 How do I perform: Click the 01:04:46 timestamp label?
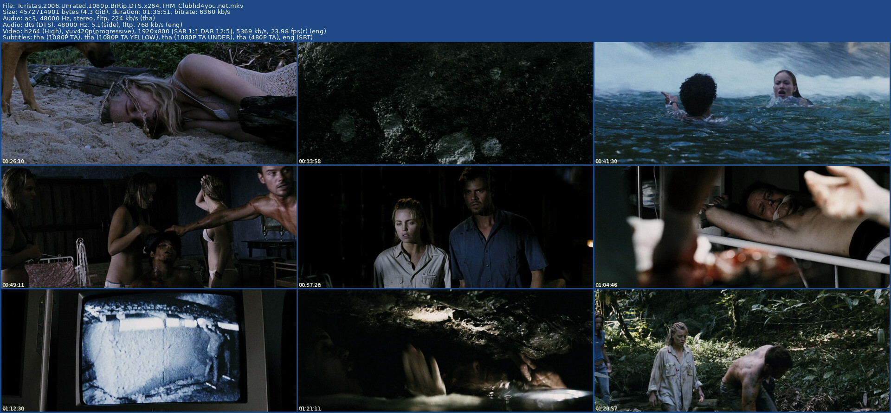[607, 285]
